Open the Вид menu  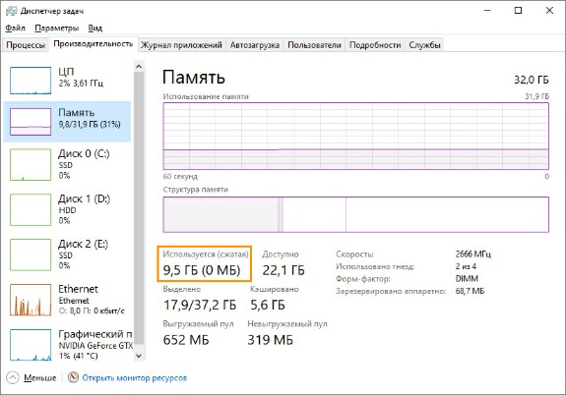pos(94,28)
